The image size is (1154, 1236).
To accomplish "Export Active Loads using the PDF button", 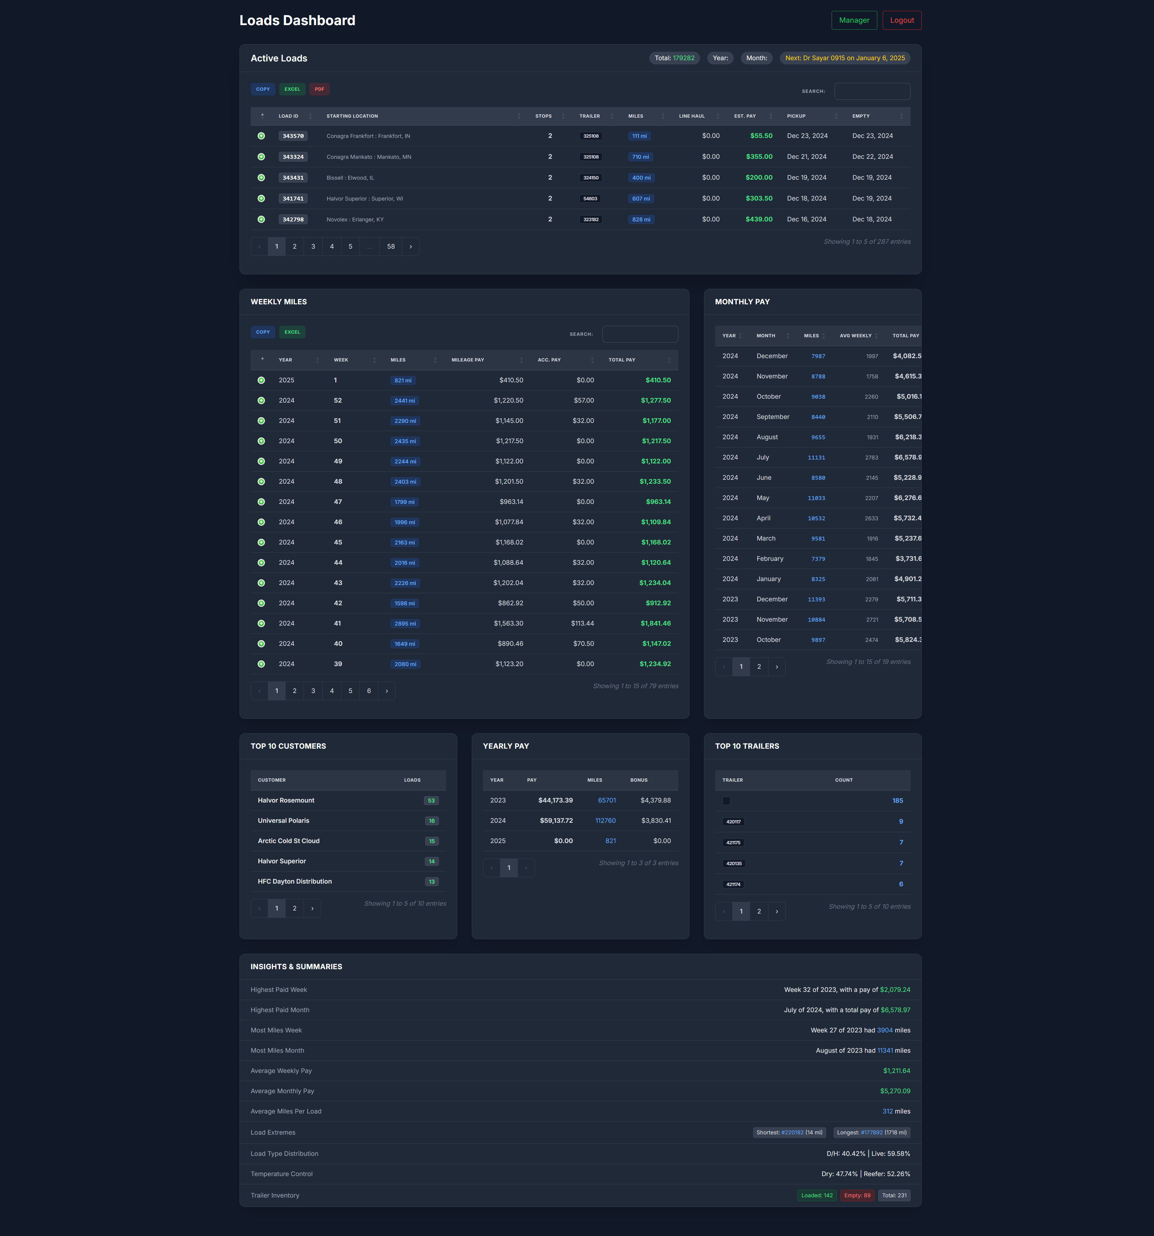I will pyautogui.click(x=319, y=89).
